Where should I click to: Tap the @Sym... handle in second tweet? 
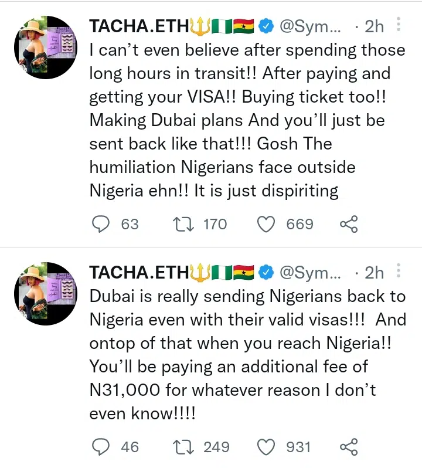pos(310,273)
